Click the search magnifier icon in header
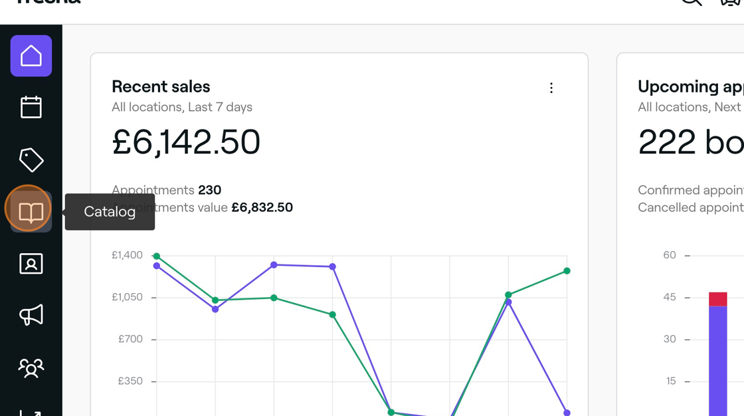The image size is (744, 416). point(692,1)
